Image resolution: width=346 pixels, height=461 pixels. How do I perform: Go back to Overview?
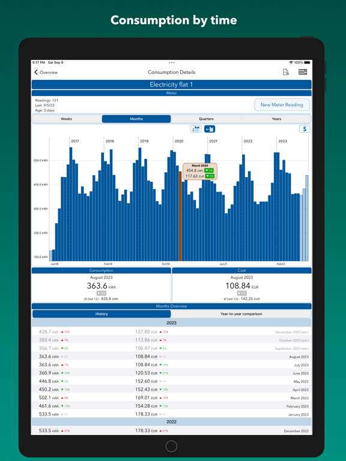coord(46,72)
